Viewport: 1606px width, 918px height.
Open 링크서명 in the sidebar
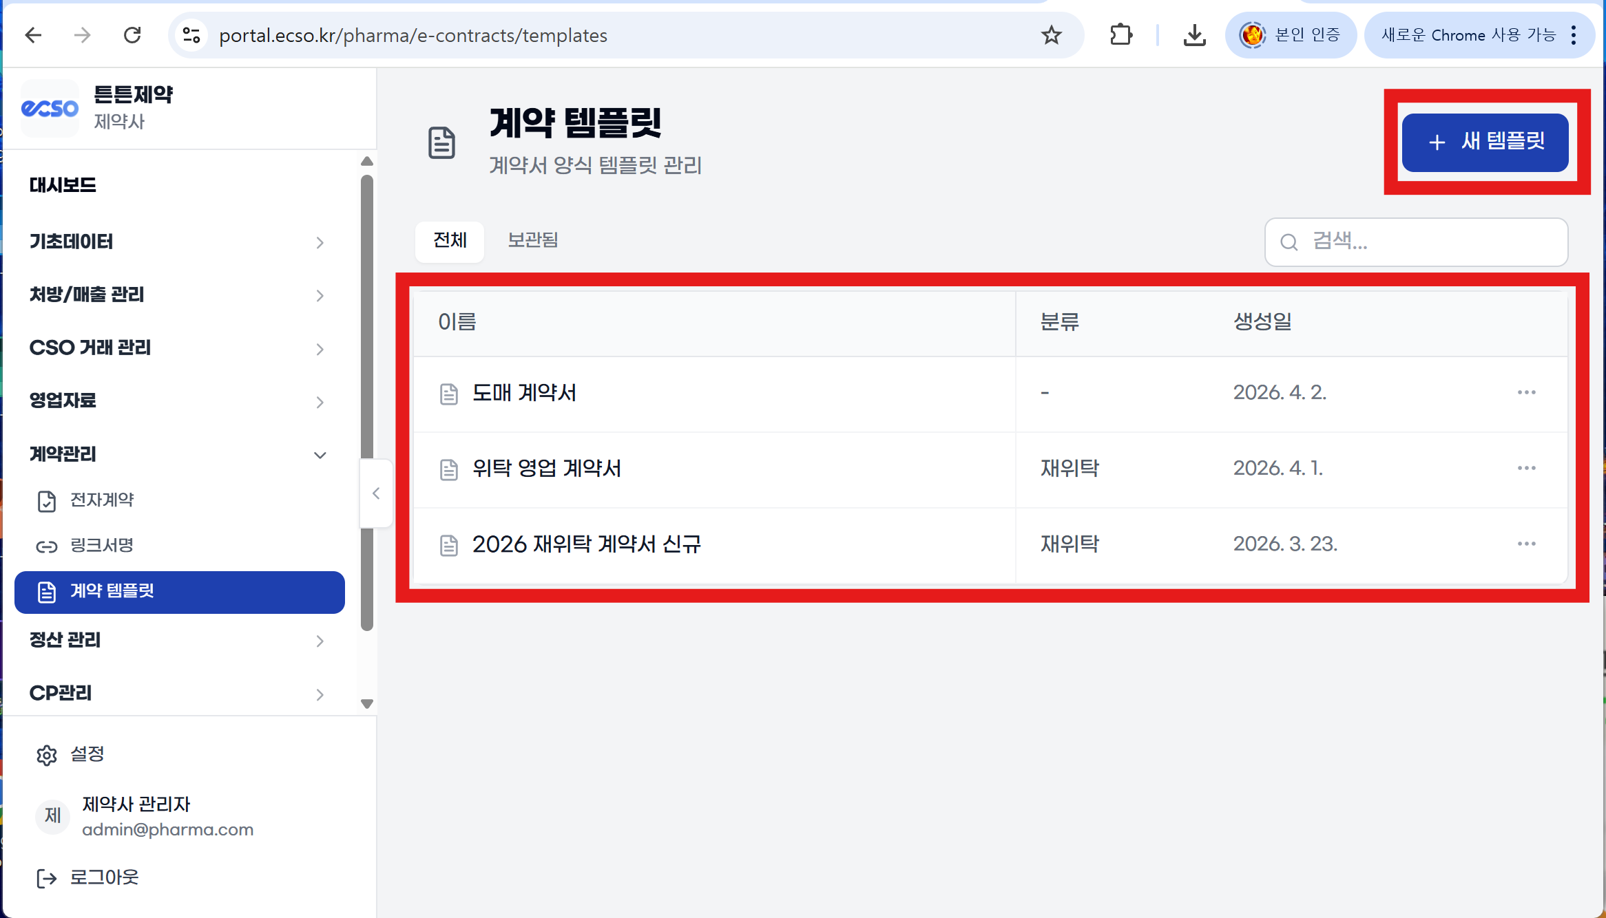(101, 546)
